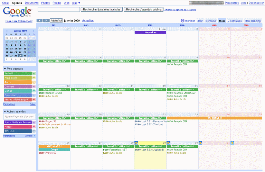Viewport: 265px width, 172px height.
Task: Click the Aujourd'hui button
Action: [x=56, y=20]
